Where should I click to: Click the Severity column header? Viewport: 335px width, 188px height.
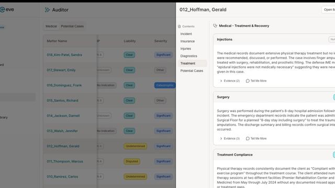[161, 41]
